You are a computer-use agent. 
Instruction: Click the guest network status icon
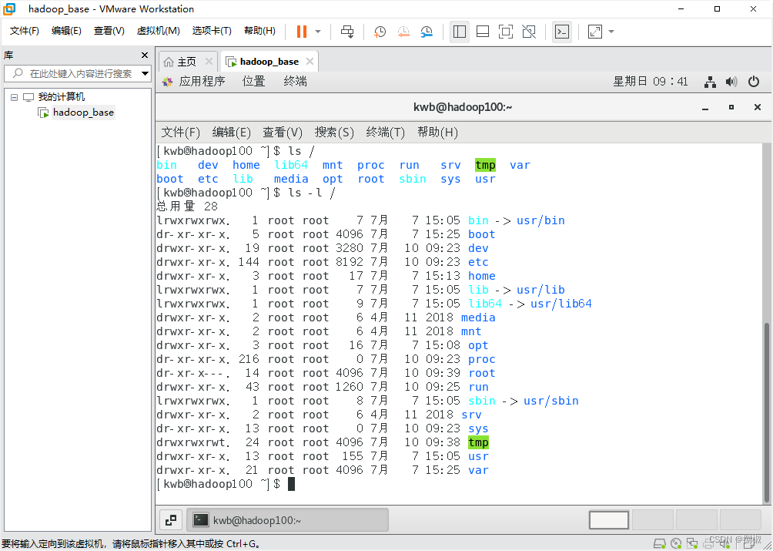coord(710,82)
